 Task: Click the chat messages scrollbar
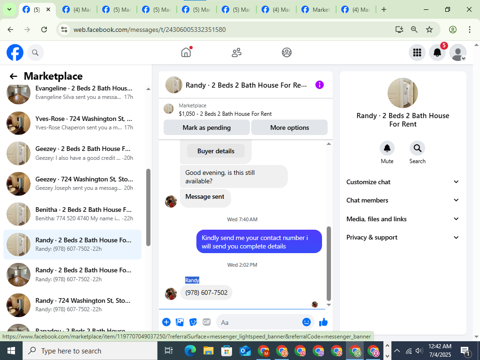coord(329,263)
